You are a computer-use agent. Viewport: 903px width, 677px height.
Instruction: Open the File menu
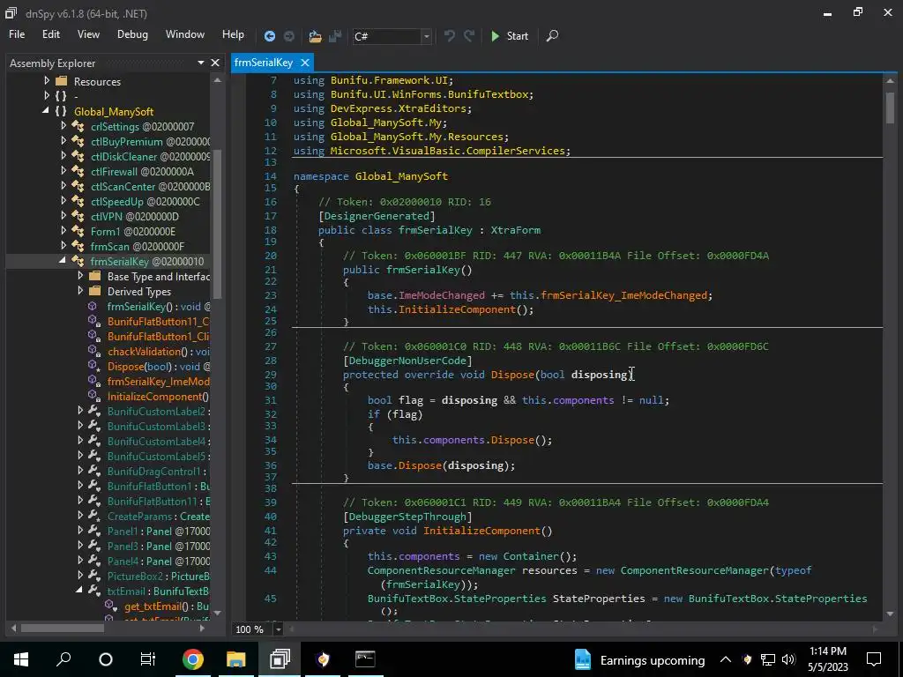(17, 34)
